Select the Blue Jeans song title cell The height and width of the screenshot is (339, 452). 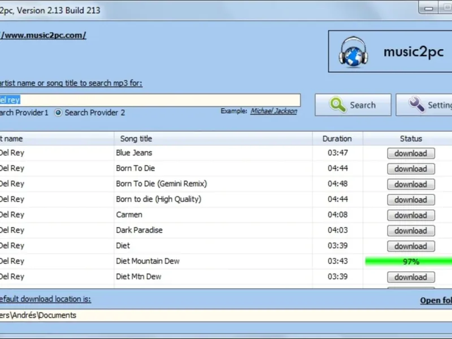(134, 153)
